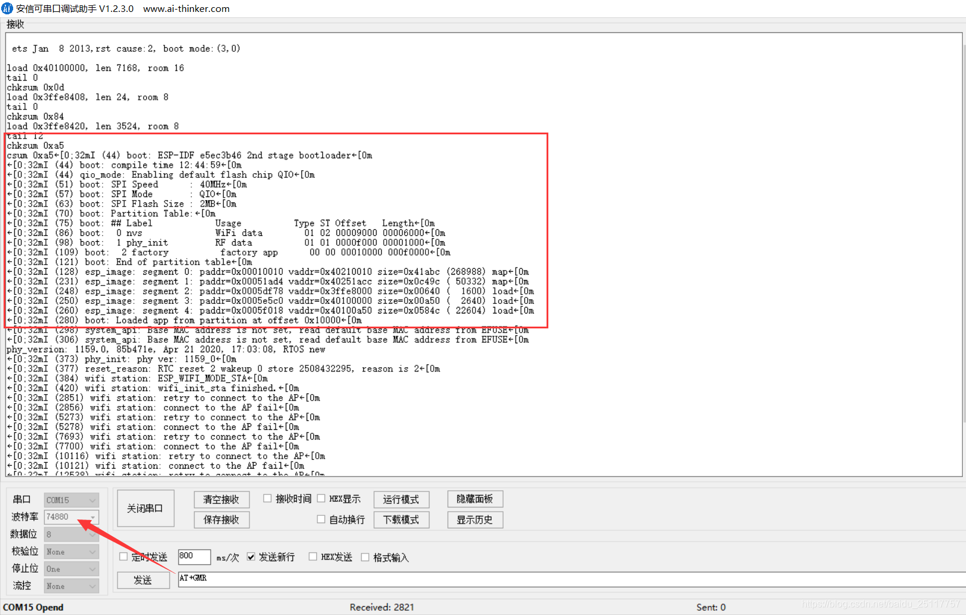Screen dimensions: 966x615
Task: Click the 'COM15 Opend' status text
Action: click(33, 607)
